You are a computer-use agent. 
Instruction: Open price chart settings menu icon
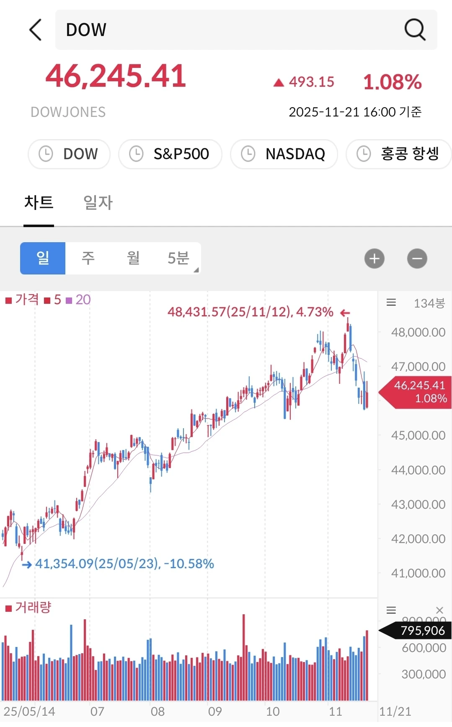(x=391, y=303)
